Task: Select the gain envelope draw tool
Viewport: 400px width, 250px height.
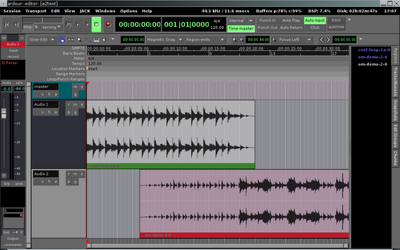Action: [88, 40]
